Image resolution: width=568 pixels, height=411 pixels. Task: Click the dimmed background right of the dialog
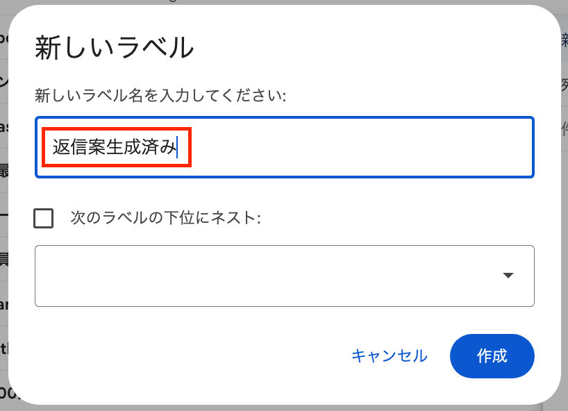pyautogui.click(x=564, y=208)
